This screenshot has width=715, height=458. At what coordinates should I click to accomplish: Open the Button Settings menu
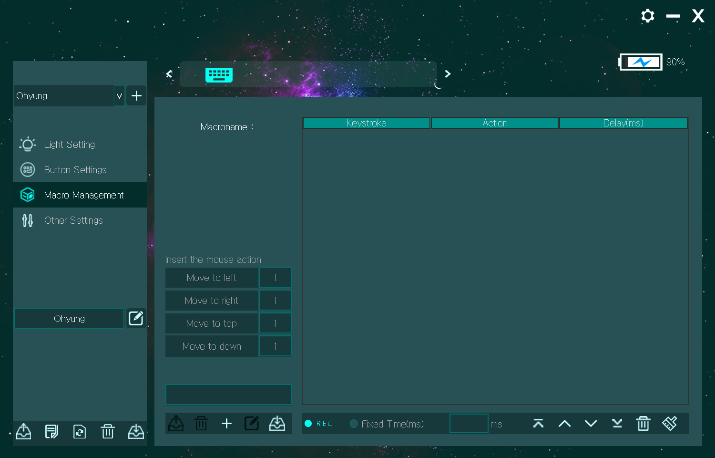click(75, 170)
